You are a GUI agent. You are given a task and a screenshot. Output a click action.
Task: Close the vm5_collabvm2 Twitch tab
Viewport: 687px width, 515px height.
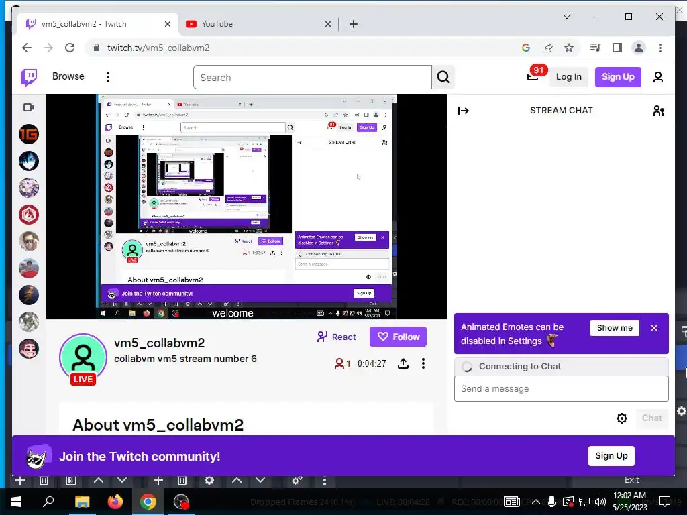coord(167,24)
